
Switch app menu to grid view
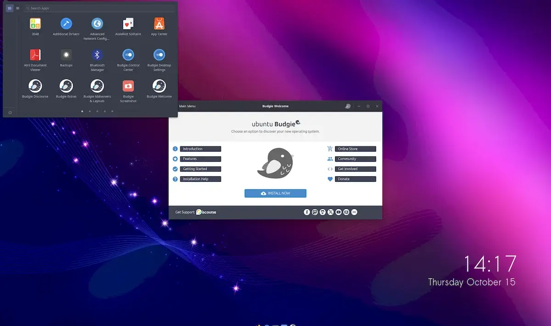10,8
